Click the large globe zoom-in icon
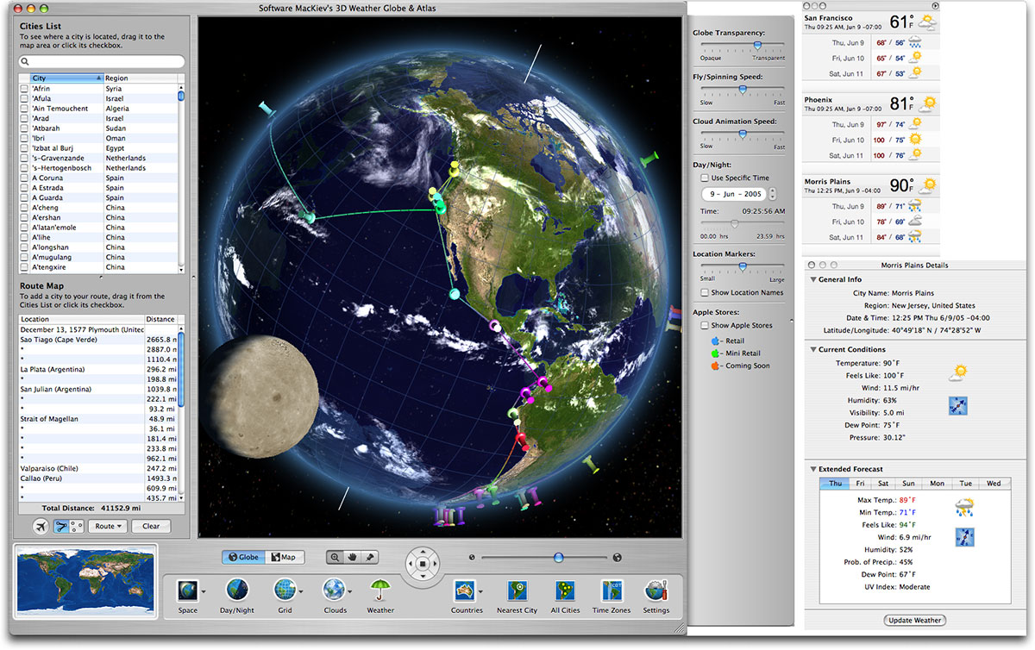 (x=618, y=557)
